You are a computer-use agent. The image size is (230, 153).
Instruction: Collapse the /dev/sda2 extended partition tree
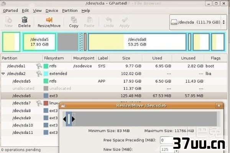[3, 74]
